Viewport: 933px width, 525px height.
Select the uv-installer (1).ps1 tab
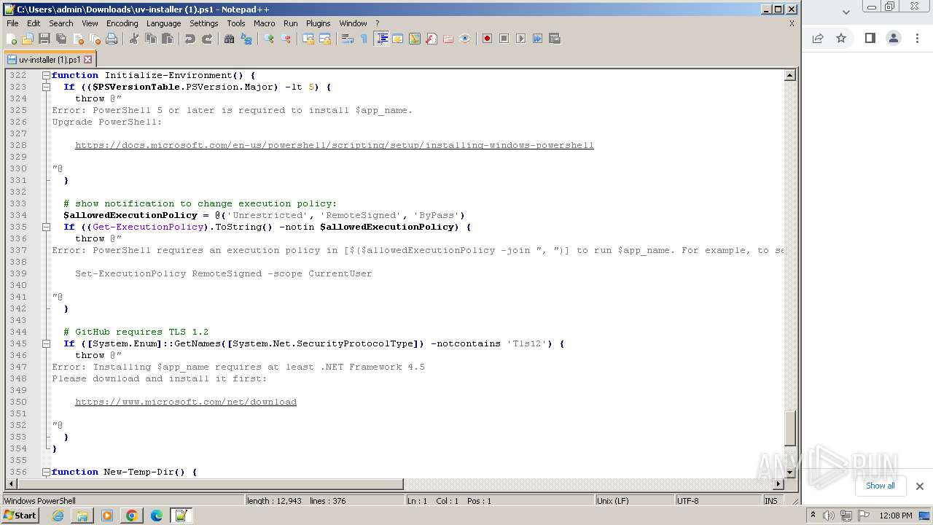click(x=49, y=60)
